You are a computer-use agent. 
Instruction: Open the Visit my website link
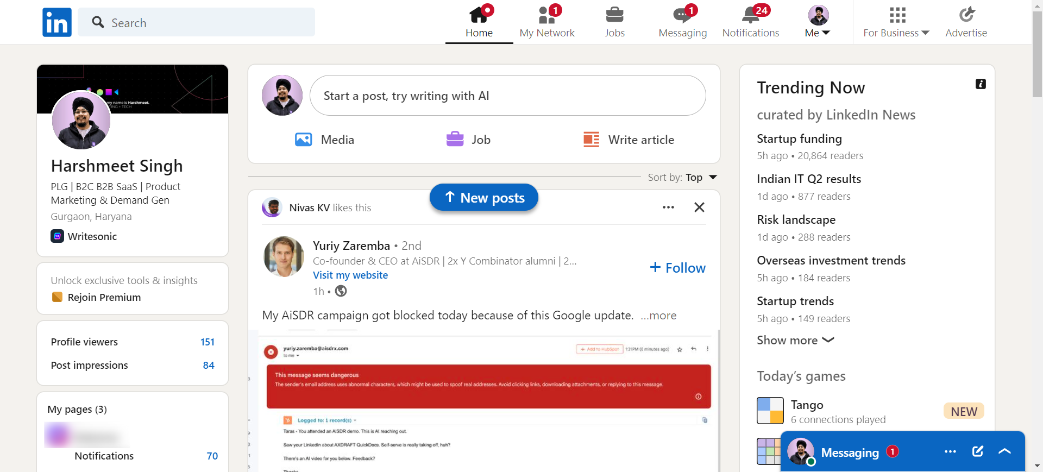tap(350, 275)
